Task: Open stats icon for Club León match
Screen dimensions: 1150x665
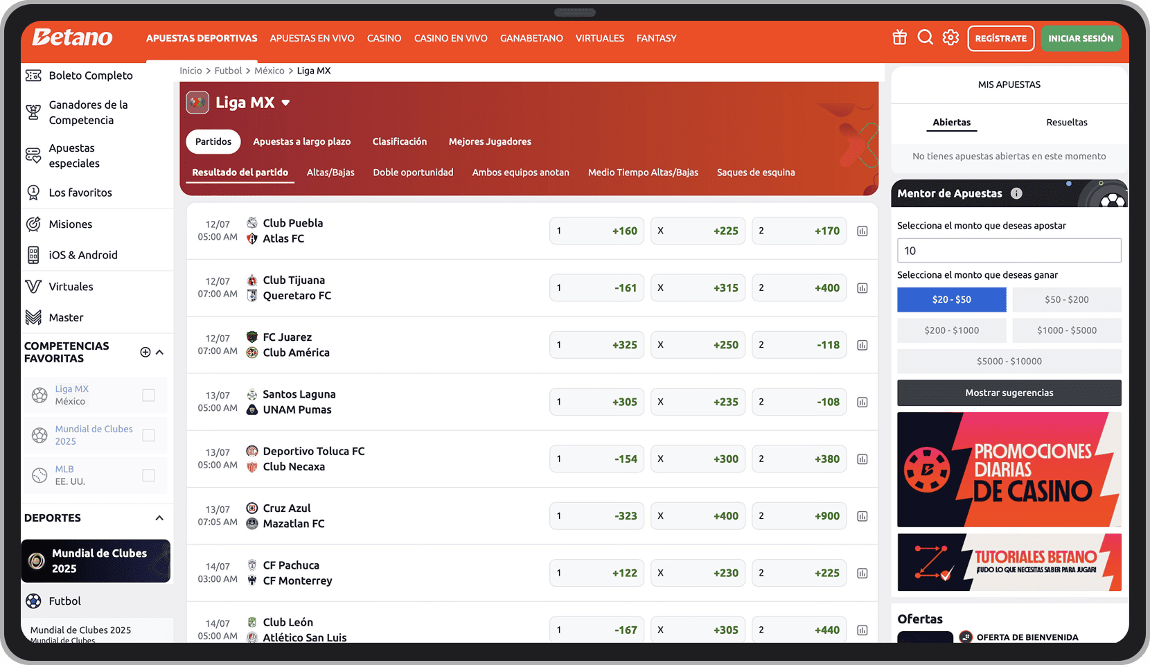Action: (862, 630)
